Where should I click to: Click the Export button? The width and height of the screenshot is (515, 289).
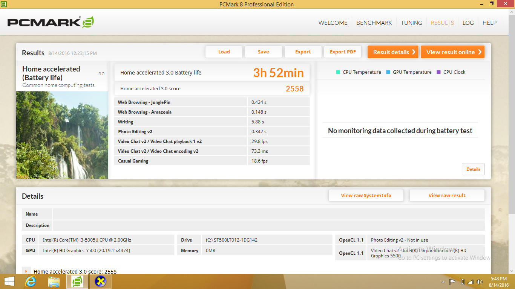point(303,52)
